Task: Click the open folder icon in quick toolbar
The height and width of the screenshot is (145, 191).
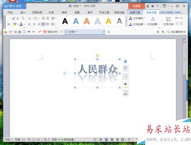Action: pyautogui.click(x=6, y=32)
